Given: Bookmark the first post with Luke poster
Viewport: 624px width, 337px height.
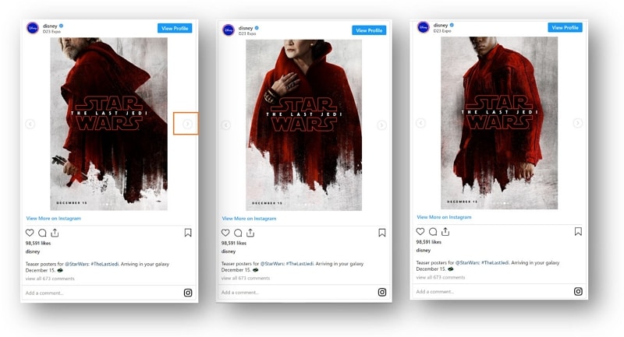Looking at the screenshot, I should 188,233.
